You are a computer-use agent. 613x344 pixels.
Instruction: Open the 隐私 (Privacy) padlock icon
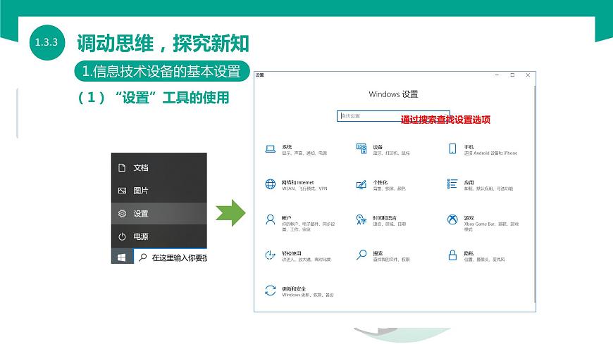452,255
